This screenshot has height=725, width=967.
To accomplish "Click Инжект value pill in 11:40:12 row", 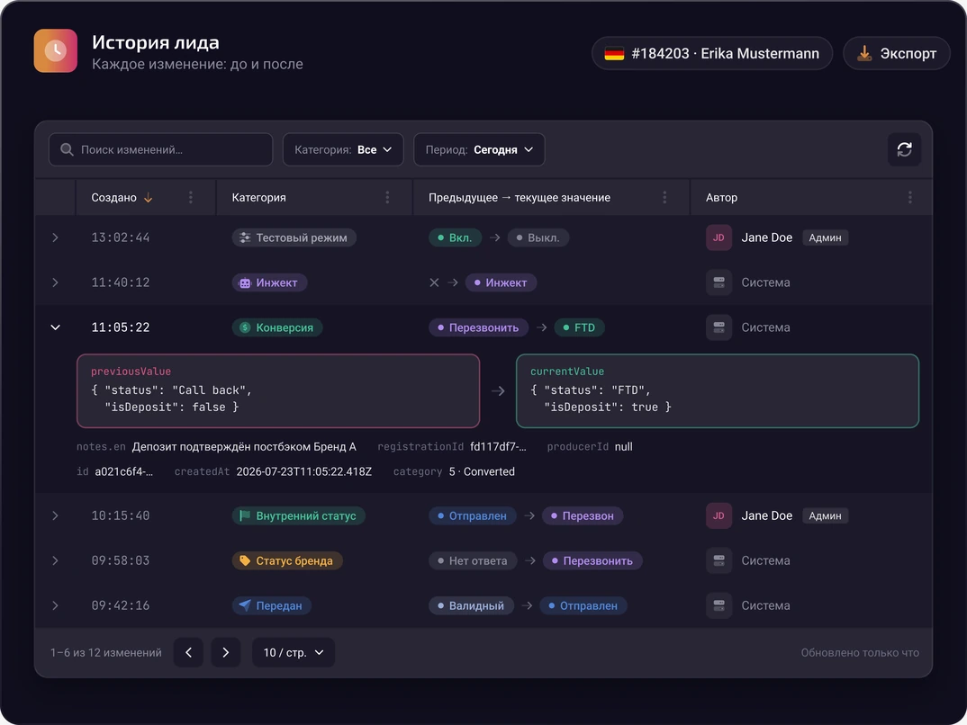I will (501, 282).
